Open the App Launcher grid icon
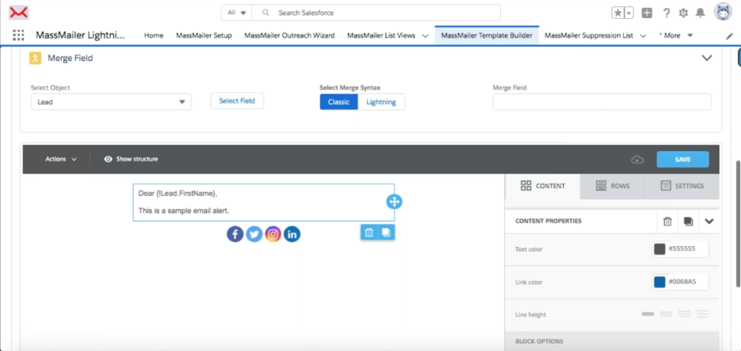This screenshot has height=351, width=741. pos(18,35)
